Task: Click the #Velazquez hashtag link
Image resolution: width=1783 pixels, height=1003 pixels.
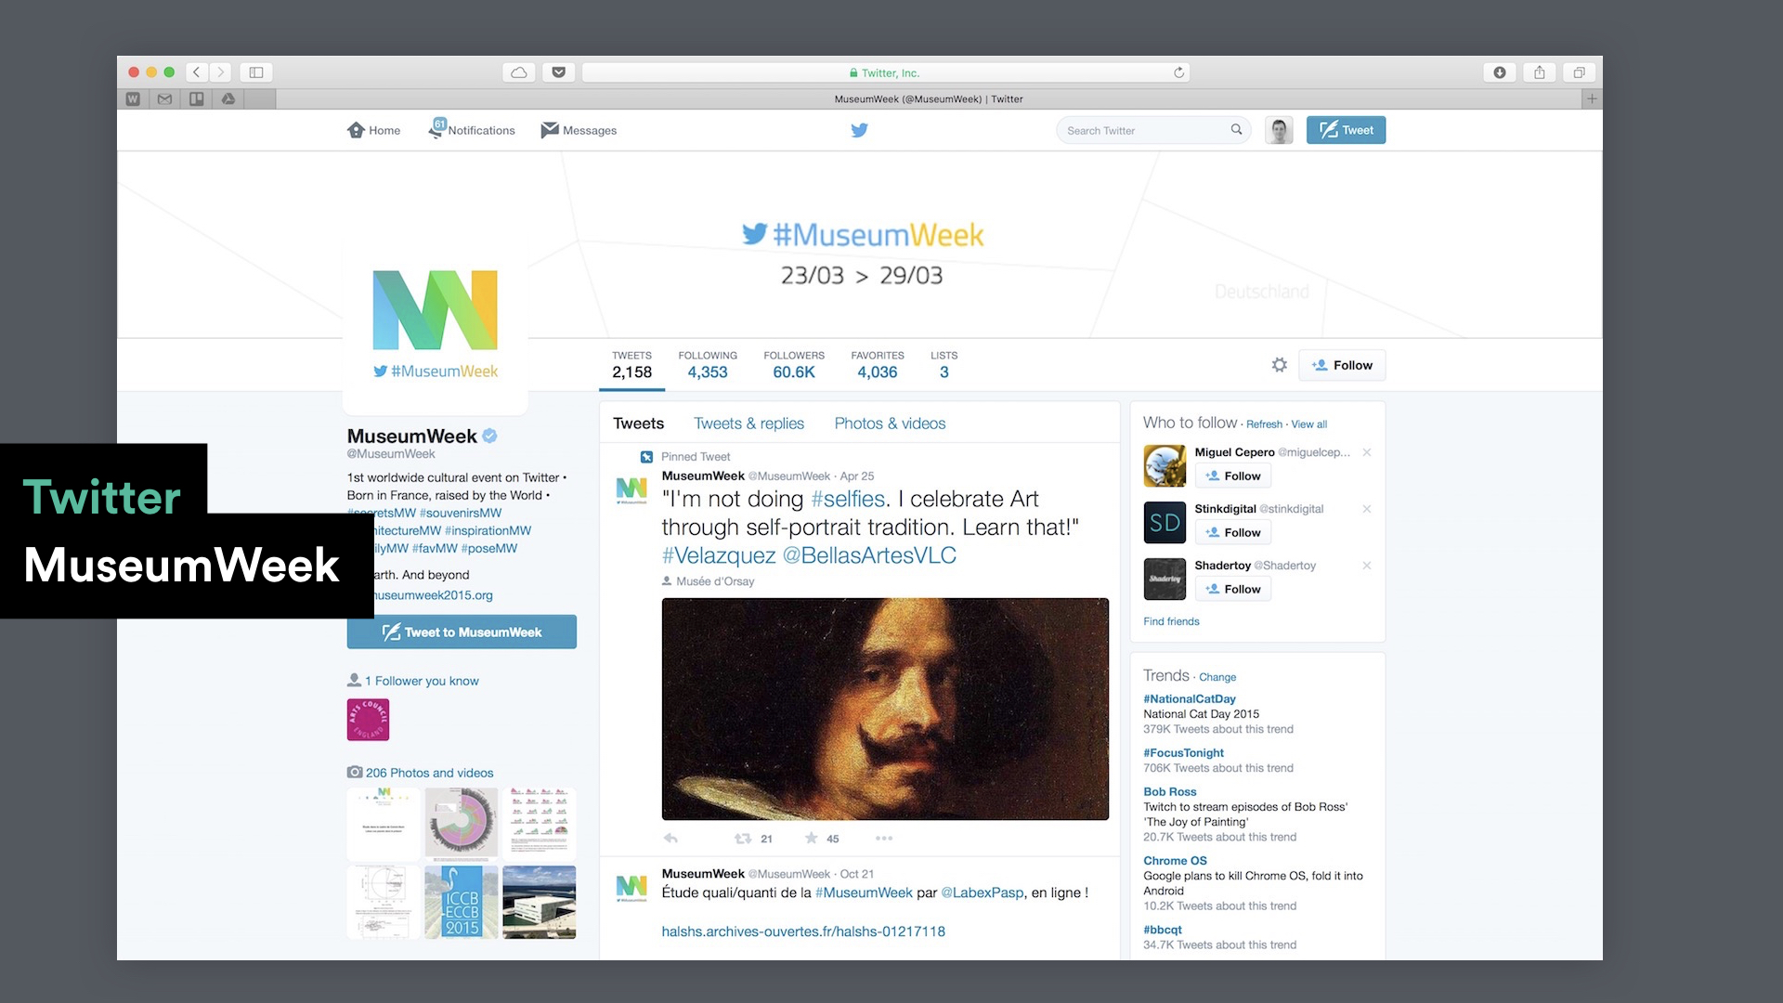Action: (719, 555)
